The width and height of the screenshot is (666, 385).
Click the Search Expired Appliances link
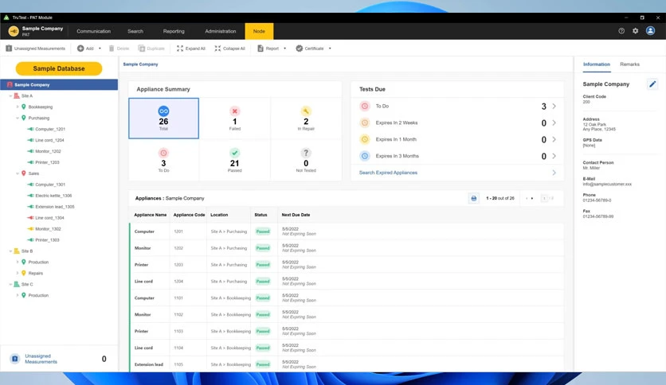(x=388, y=173)
